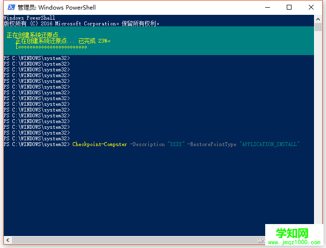Click the Windows PowerShell header line

[x=29, y=18]
